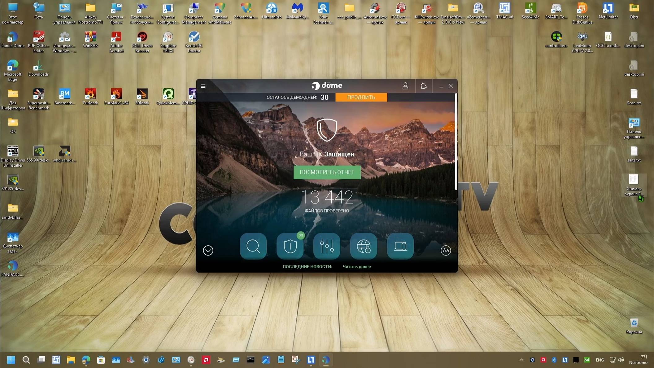Image resolution: width=654 pixels, height=368 pixels.
Task: Switch input language via ENG indicator
Action: pyautogui.click(x=599, y=360)
